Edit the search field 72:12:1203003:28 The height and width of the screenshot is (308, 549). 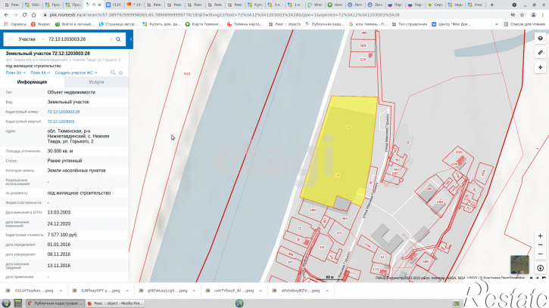78,39
